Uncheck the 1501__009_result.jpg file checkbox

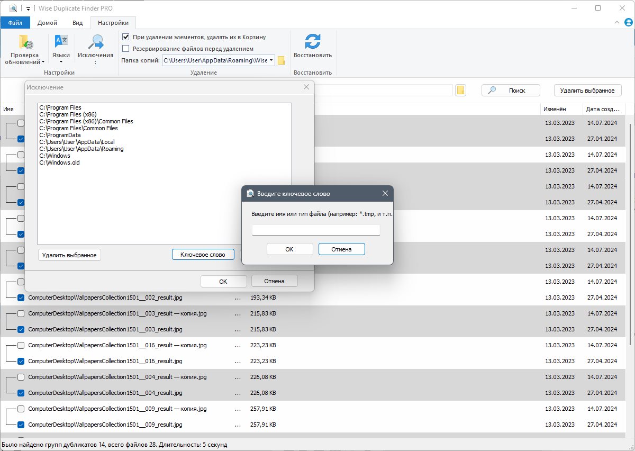point(21,425)
